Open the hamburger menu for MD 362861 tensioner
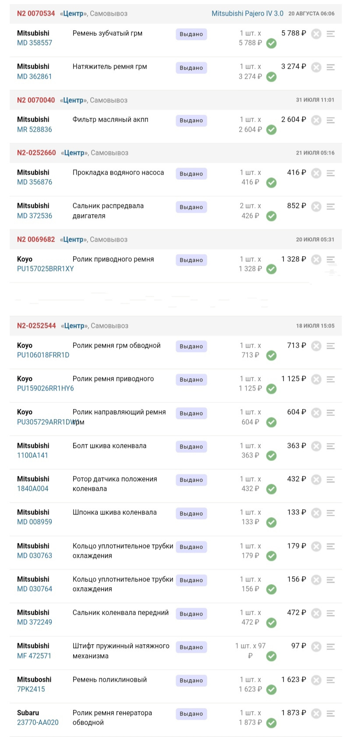The image size is (350, 737). pos(331,67)
